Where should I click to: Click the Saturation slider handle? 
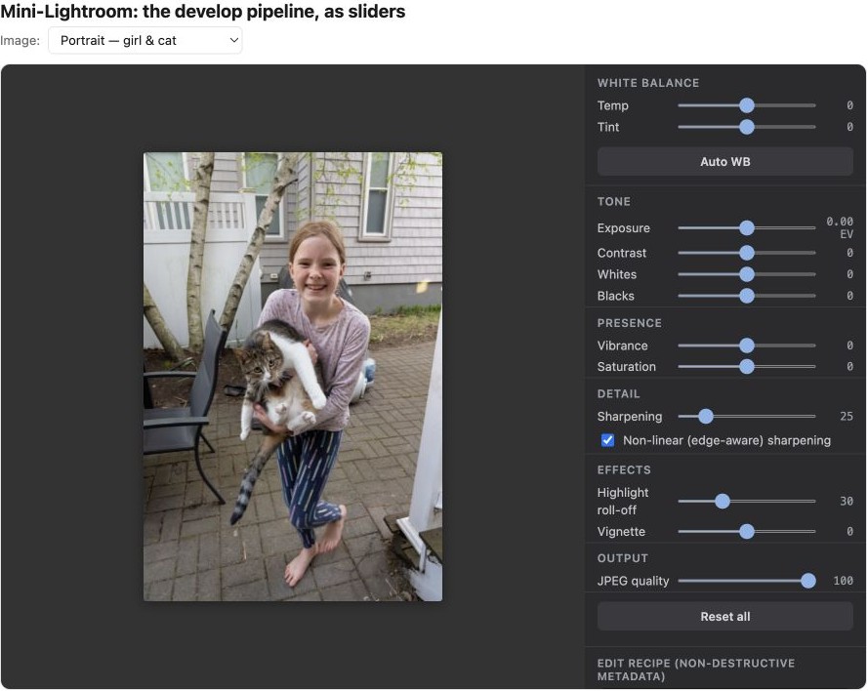[747, 366]
